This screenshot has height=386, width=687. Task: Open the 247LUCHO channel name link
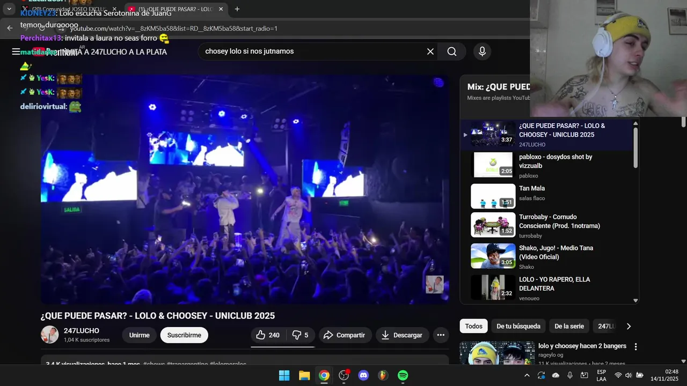[82, 331]
